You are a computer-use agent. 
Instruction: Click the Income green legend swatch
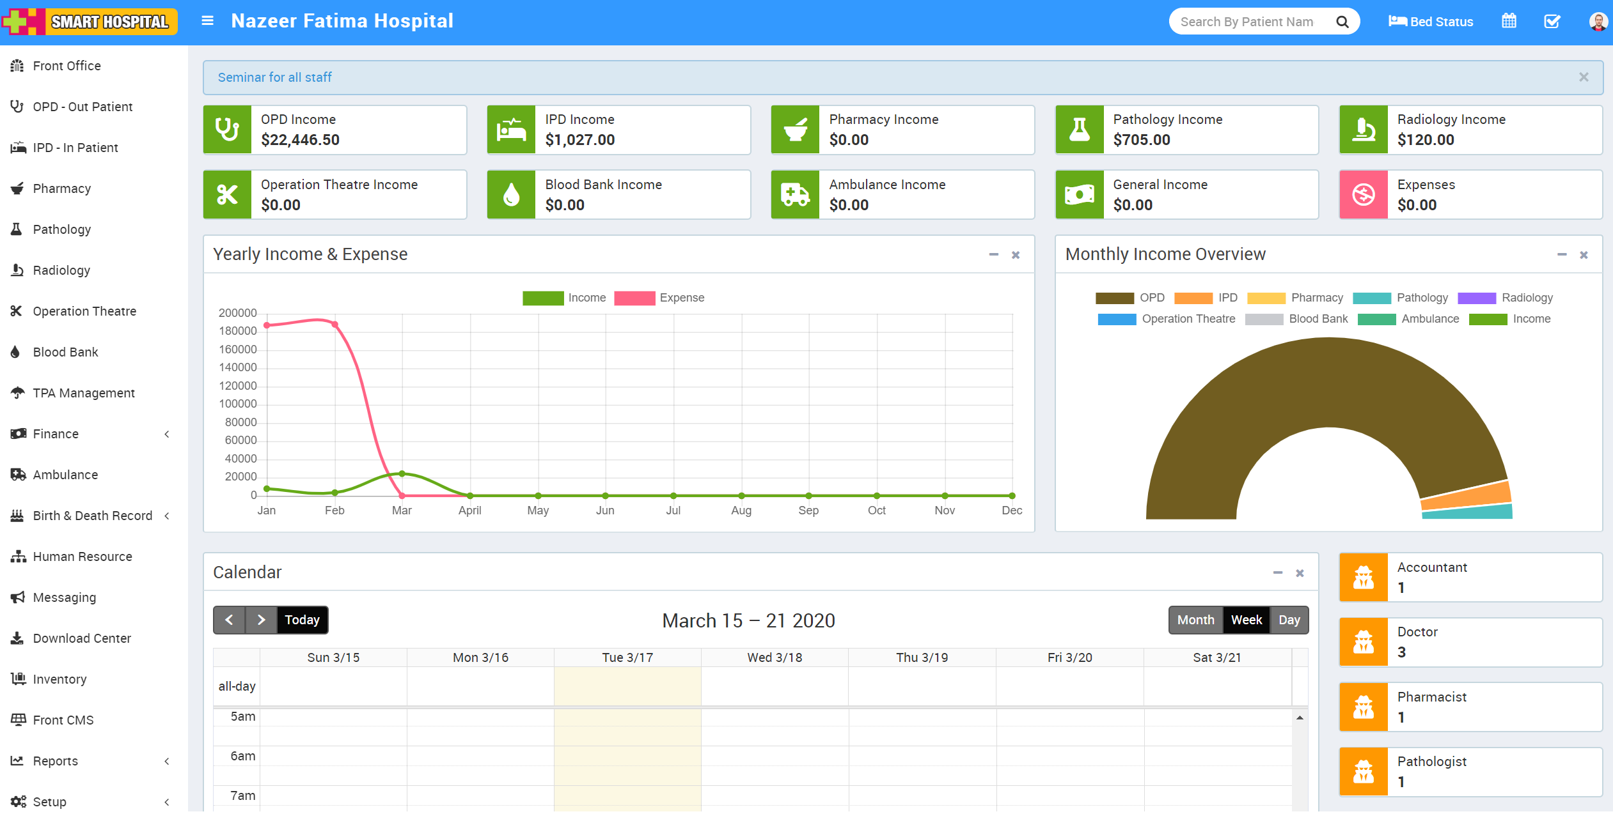coord(542,298)
